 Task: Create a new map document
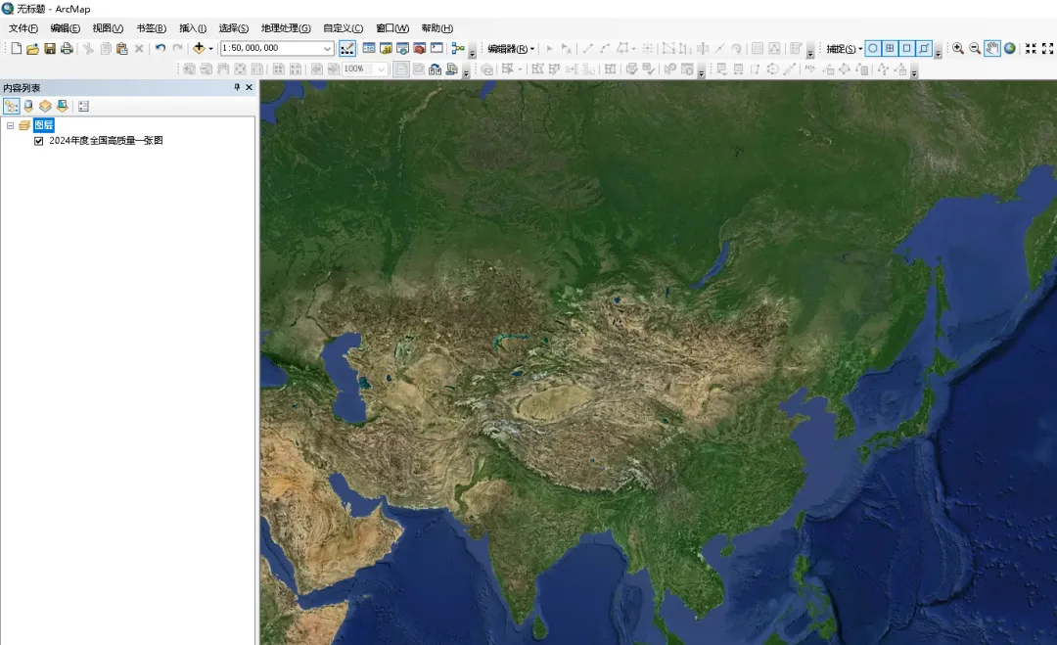click(17, 49)
